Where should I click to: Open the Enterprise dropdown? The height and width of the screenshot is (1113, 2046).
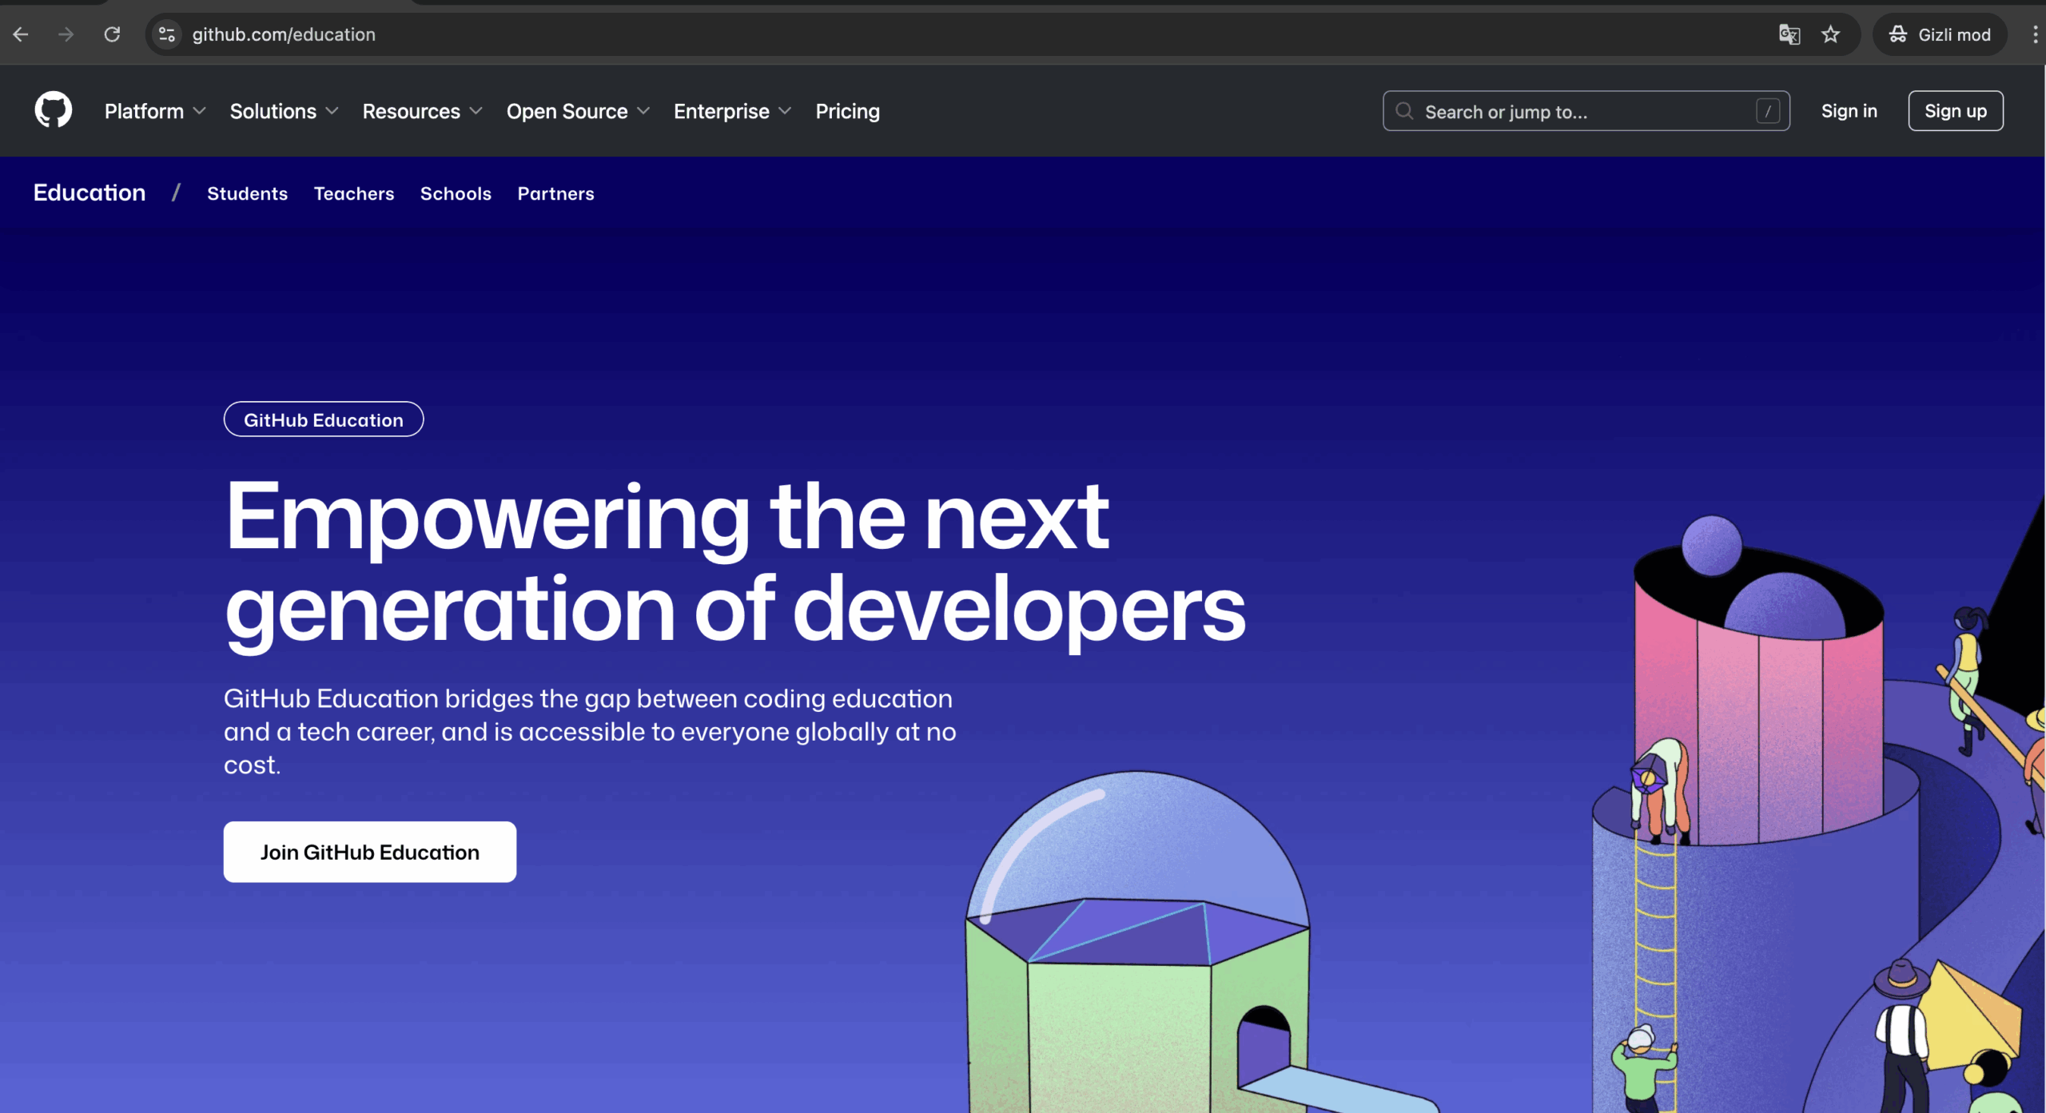[x=731, y=111]
